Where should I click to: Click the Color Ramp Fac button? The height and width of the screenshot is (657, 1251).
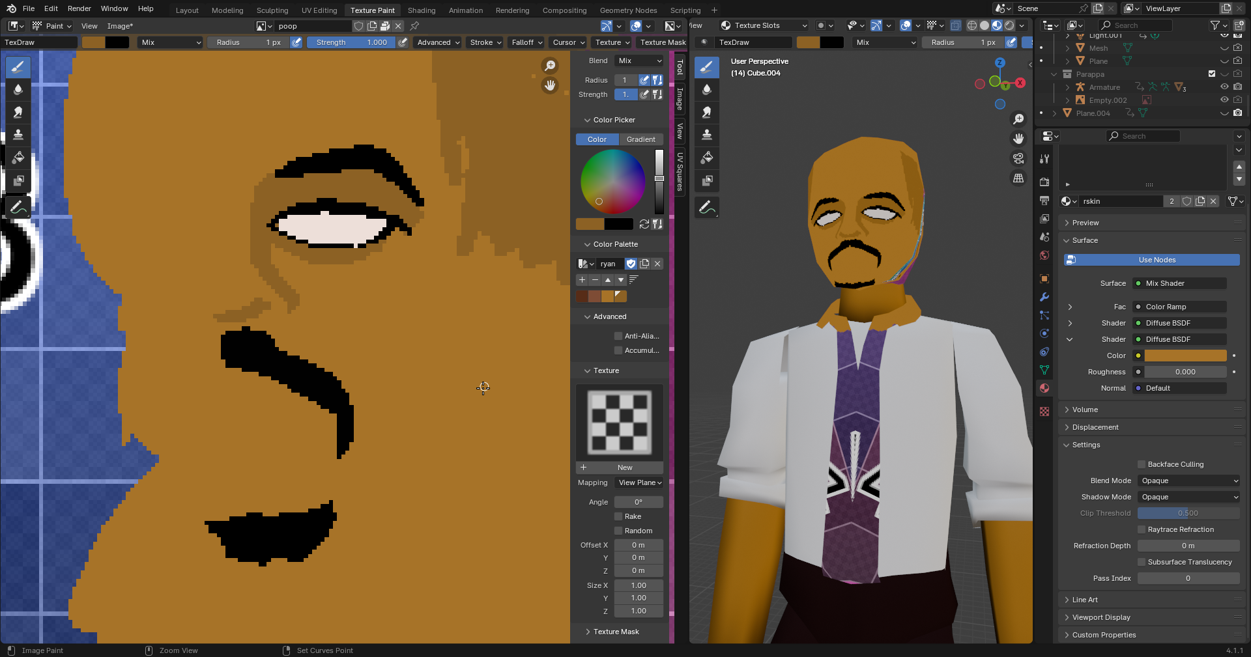pyautogui.click(x=1180, y=307)
